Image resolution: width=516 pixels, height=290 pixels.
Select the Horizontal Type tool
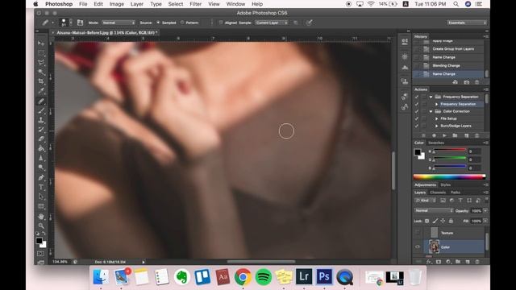click(41, 187)
